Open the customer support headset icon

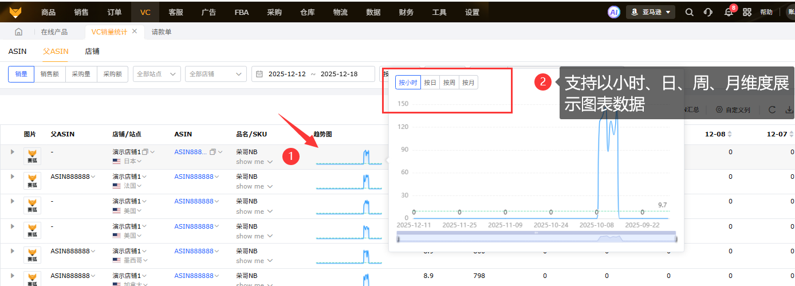[709, 12]
